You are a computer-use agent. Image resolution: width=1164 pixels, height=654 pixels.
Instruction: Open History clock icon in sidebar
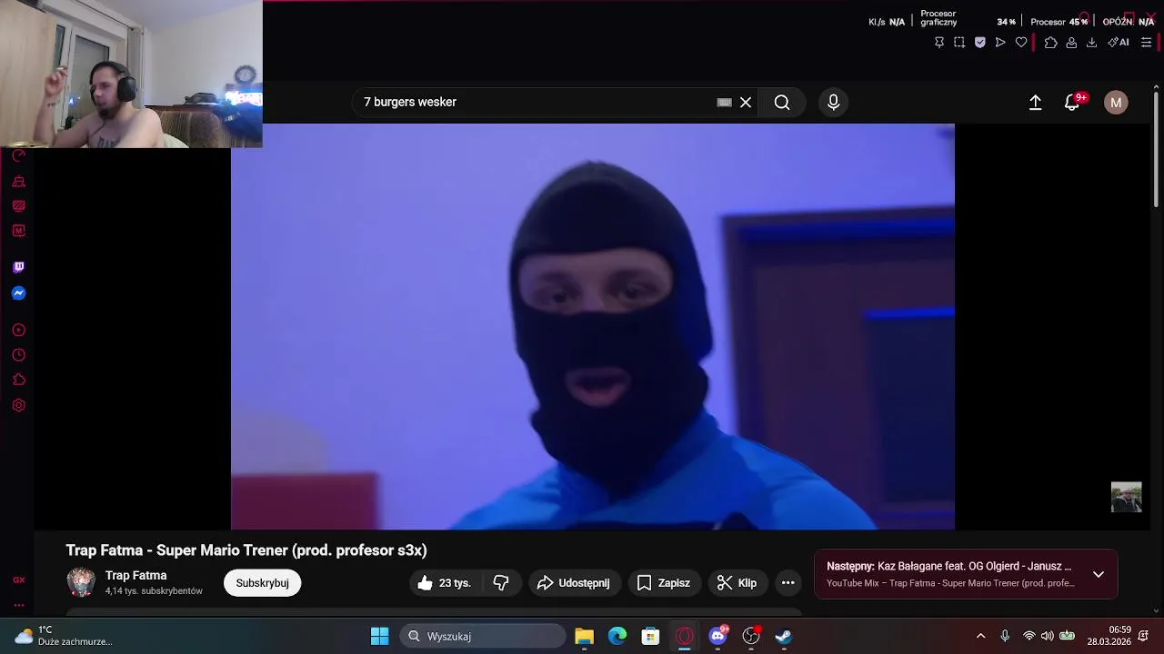[18, 355]
